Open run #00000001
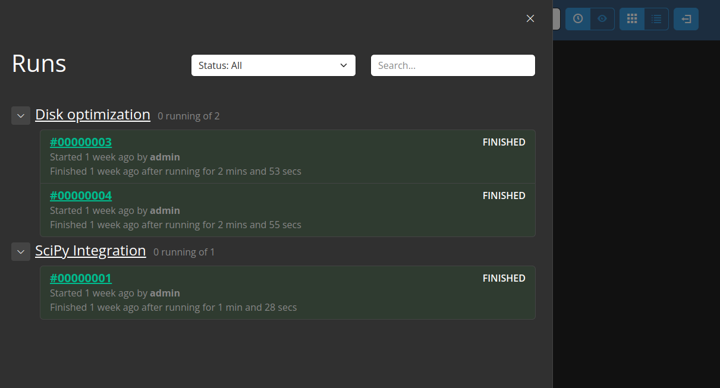 click(x=81, y=278)
